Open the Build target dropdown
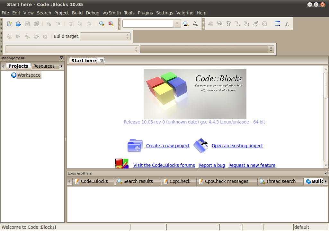The image size is (329, 231). point(105,37)
